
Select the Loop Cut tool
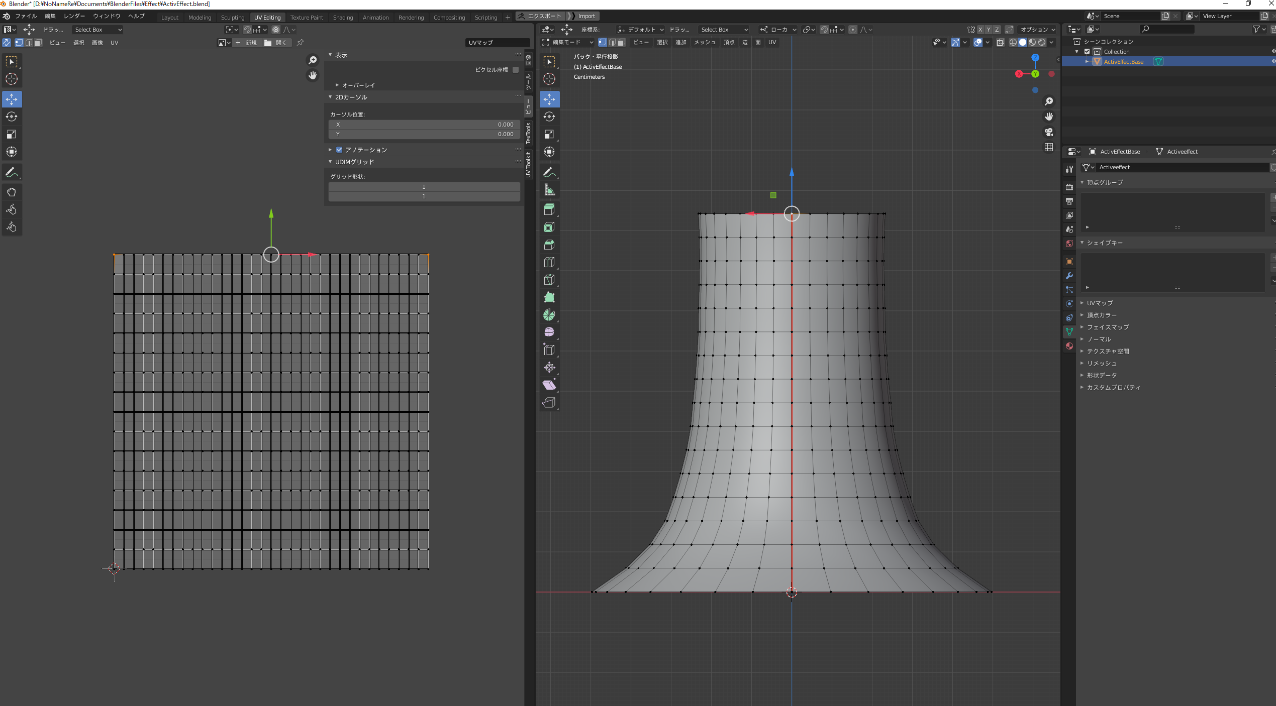pos(549,262)
